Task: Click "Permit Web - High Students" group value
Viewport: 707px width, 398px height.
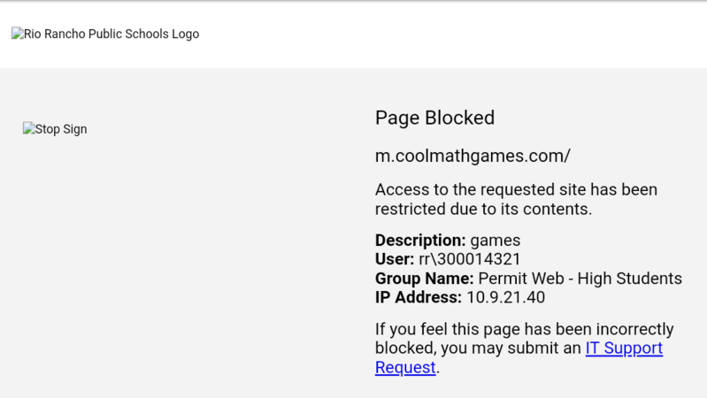Action: (580, 279)
